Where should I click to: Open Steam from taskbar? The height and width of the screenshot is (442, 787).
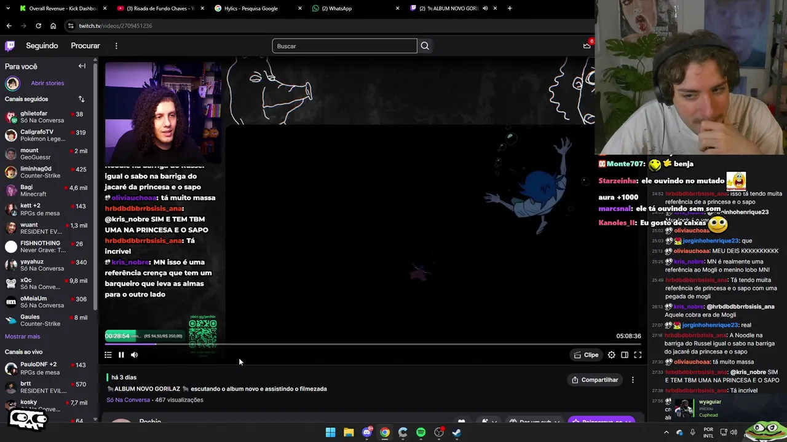[456, 432]
